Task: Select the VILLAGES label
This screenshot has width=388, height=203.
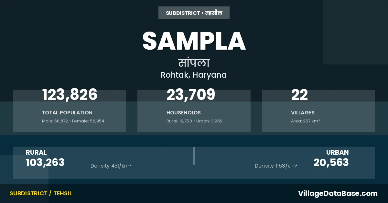Action: pos(303,113)
